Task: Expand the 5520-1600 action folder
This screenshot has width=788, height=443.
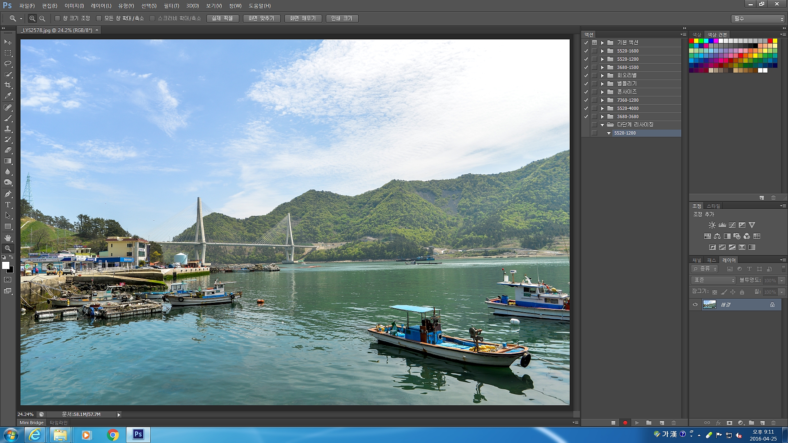Action: coord(602,51)
